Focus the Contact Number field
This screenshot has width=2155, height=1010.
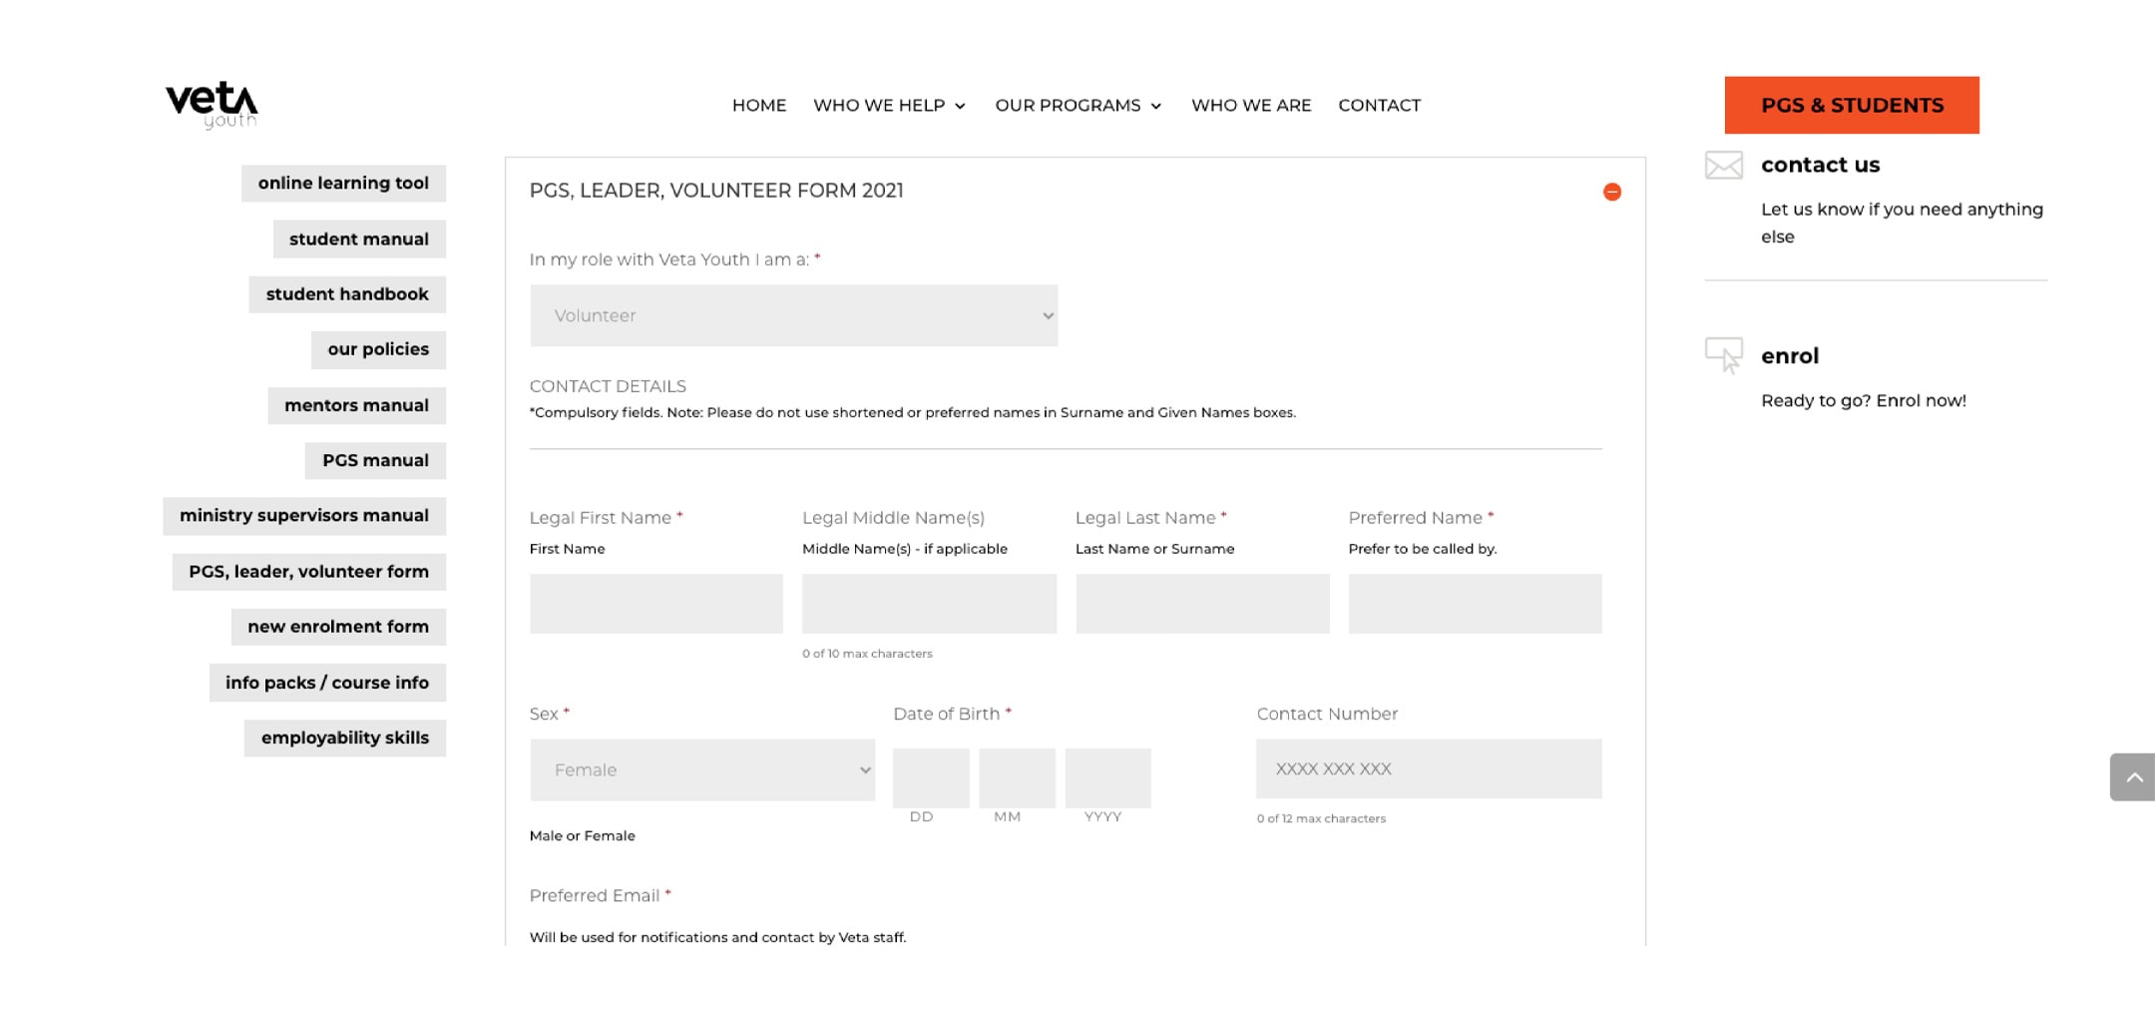click(1429, 768)
